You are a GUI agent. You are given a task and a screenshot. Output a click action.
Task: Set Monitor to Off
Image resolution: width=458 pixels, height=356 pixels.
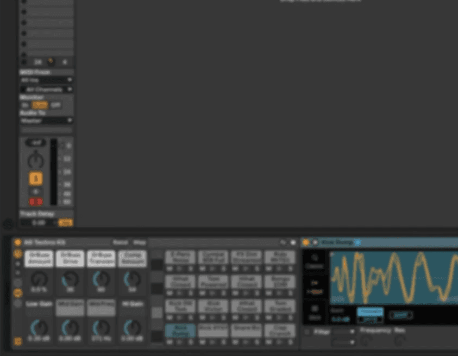click(x=55, y=105)
